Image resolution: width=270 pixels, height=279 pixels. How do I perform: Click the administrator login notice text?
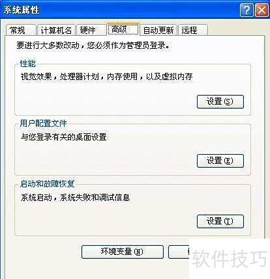click(93, 46)
